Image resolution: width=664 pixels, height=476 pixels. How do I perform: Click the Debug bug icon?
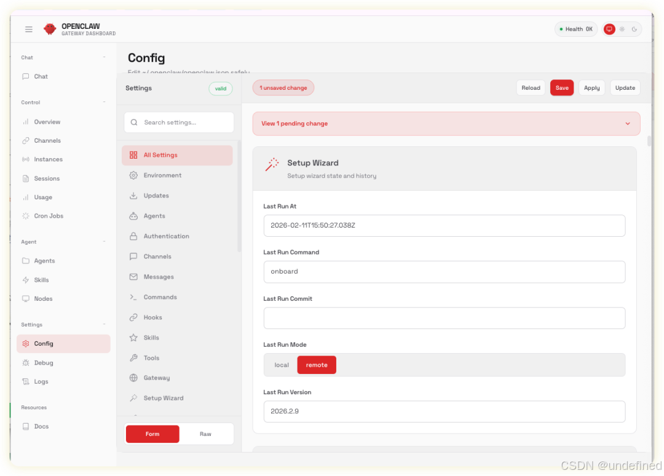tap(26, 363)
